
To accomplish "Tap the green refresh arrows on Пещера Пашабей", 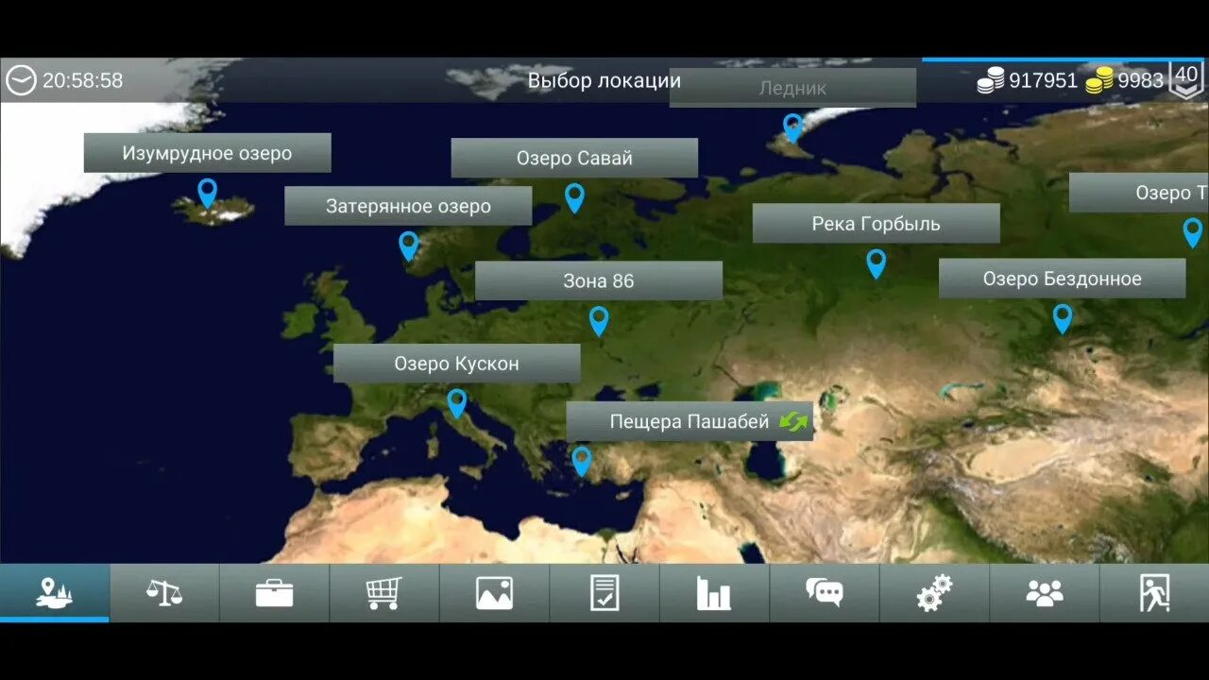I will click(x=793, y=421).
